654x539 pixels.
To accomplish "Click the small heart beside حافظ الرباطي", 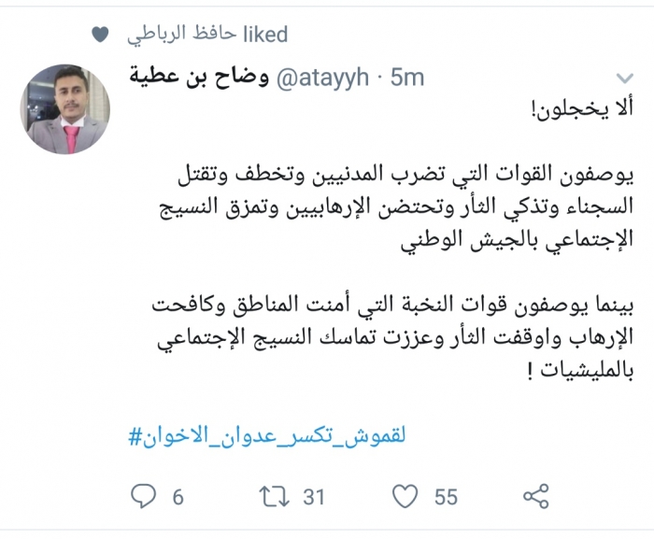I will pos(102,35).
